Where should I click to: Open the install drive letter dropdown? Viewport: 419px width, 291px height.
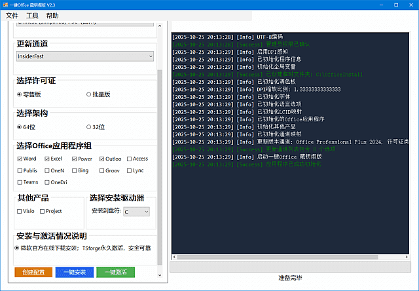coord(136,212)
